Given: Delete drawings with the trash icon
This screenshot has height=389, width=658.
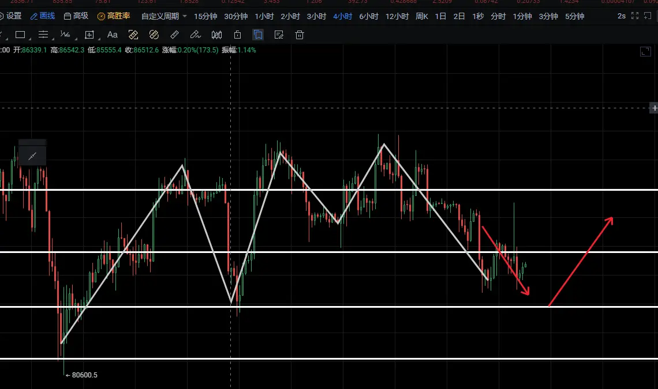Looking at the screenshot, I should (299, 35).
